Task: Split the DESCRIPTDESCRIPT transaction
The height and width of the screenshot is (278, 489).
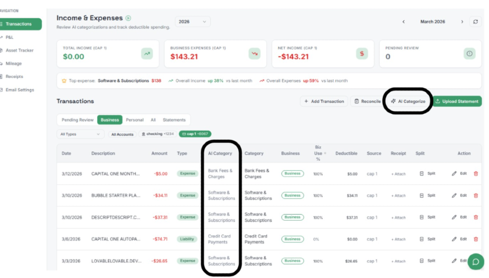Action: click(x=427, y=217)
